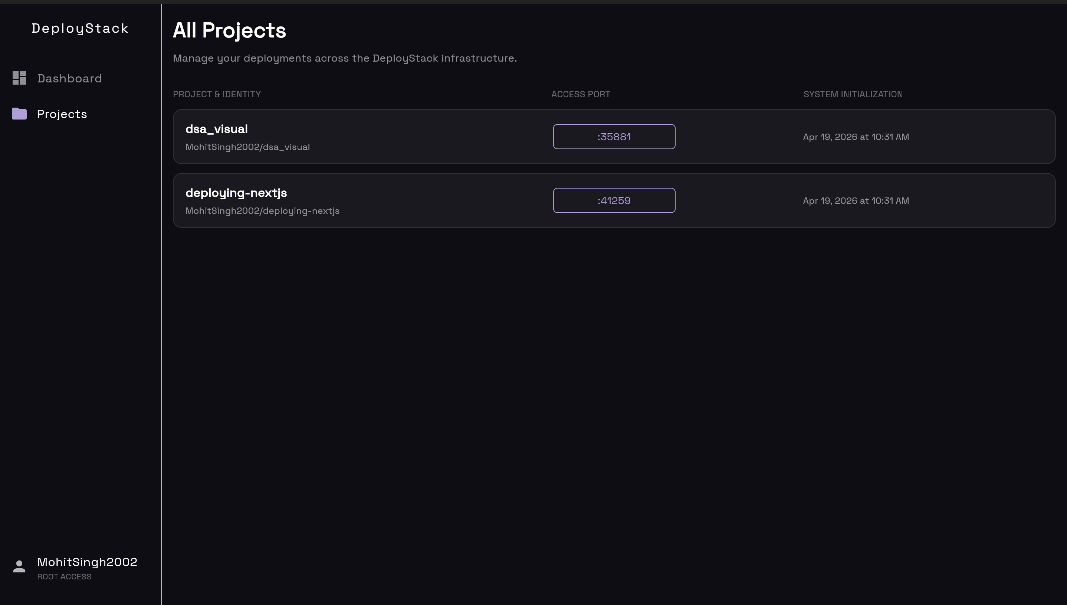Viewport: 1067px width, 605px height.
Task: Select the DeployStack brand mark in the header
Action: (80, 28)
